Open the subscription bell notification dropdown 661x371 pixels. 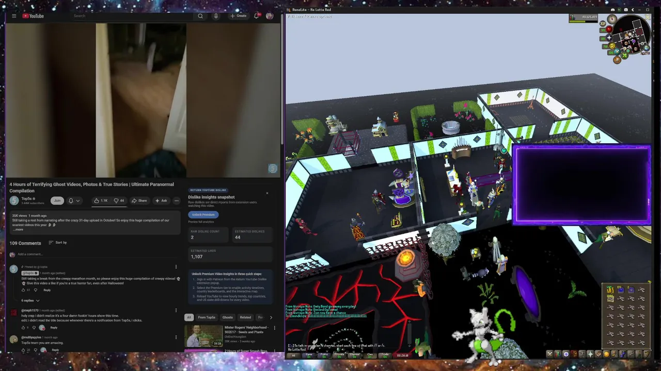click(74, 200)
